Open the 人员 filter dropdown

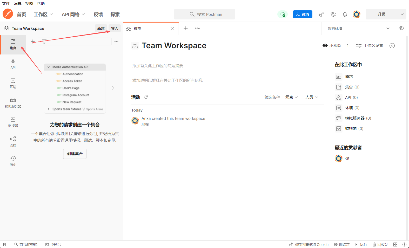tap(312, 97)
